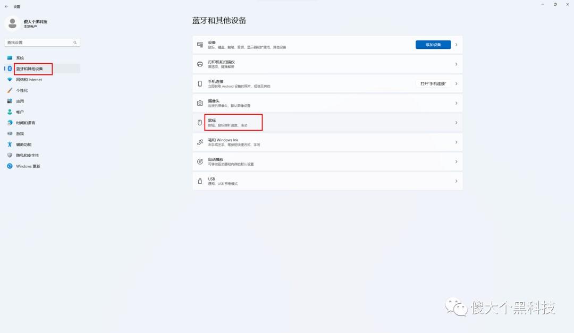The height and width of the screenshot is (333, 574).
Task: Expand the USB row chevron
Action: [x=456, y=181]
